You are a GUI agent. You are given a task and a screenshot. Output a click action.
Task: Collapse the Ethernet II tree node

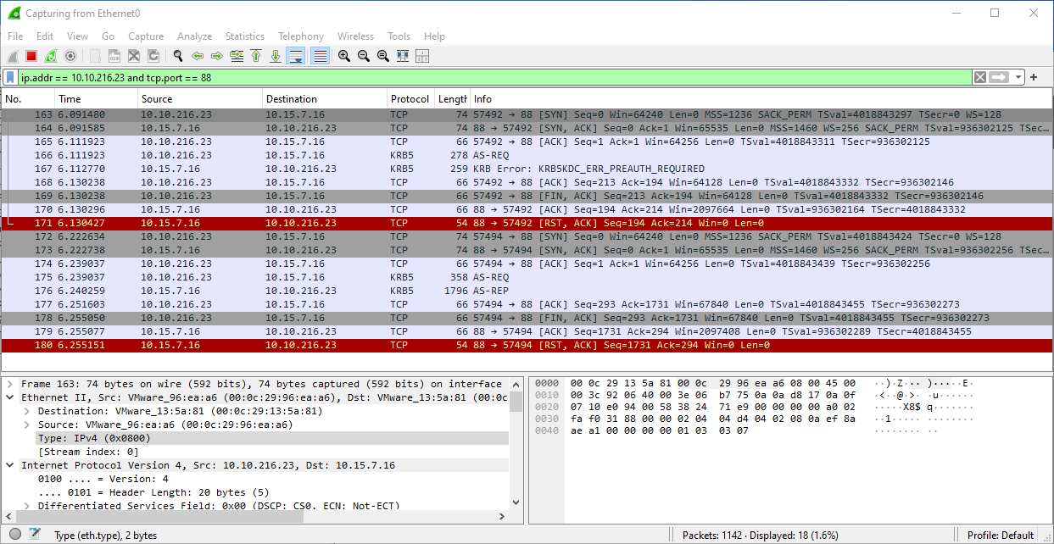(x=10, y=397)
